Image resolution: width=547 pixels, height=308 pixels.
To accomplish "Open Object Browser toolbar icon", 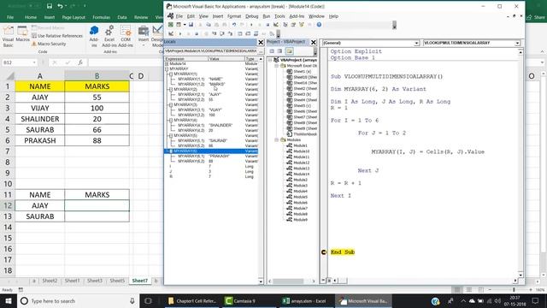I will [302, 25].
